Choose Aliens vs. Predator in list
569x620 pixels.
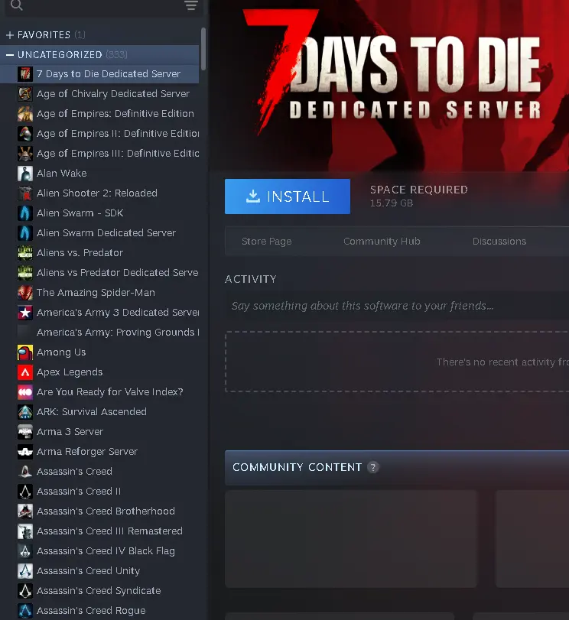[99, 253]
